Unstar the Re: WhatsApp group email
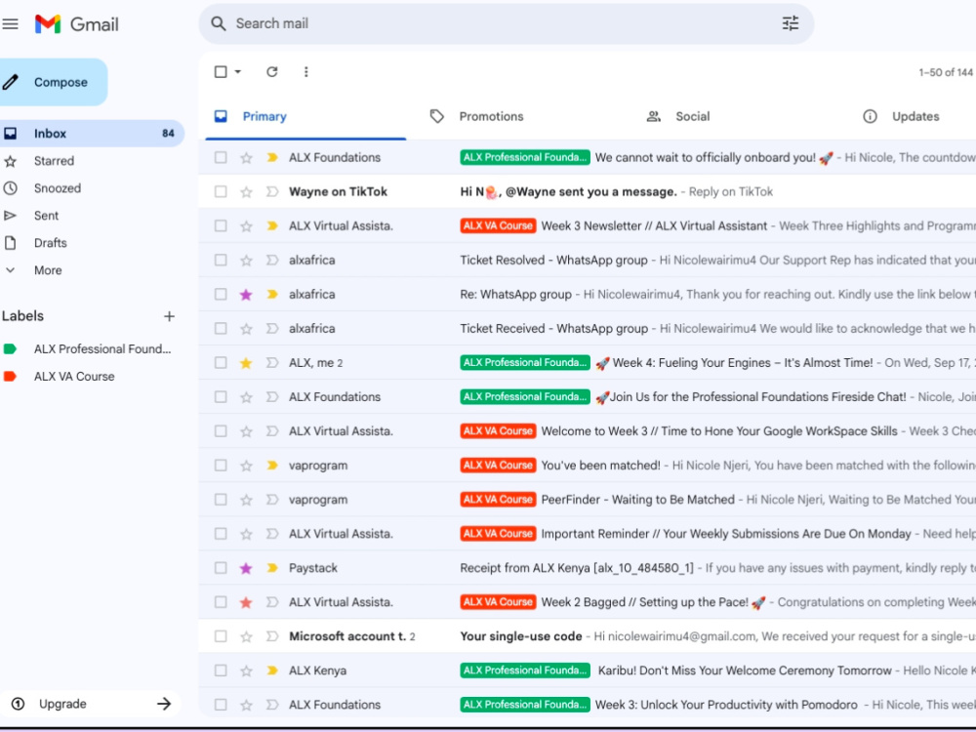The height and width of the screenshot is (732, 976). coord(247,295)
